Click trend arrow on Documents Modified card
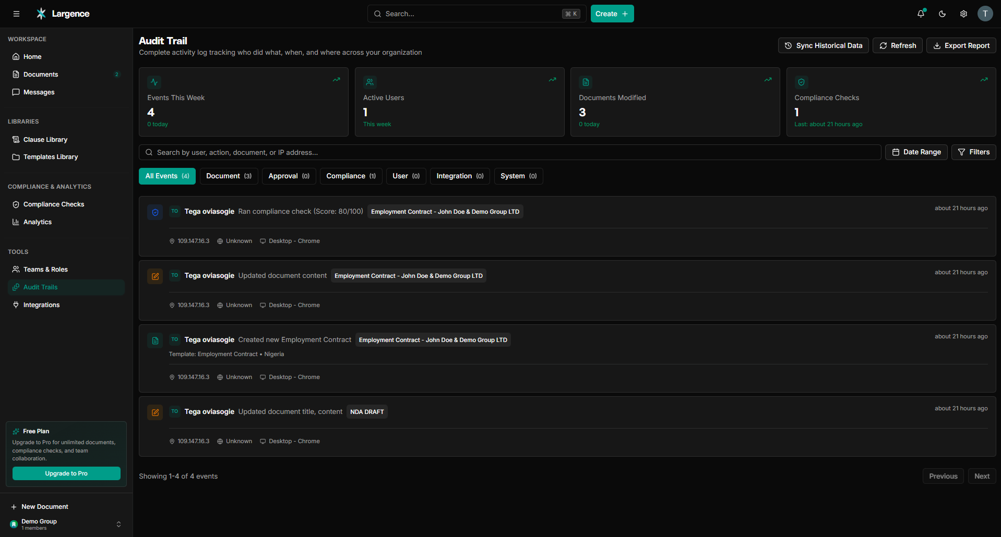The width and height of the screenshot is (1001, 537). point(768,80)
